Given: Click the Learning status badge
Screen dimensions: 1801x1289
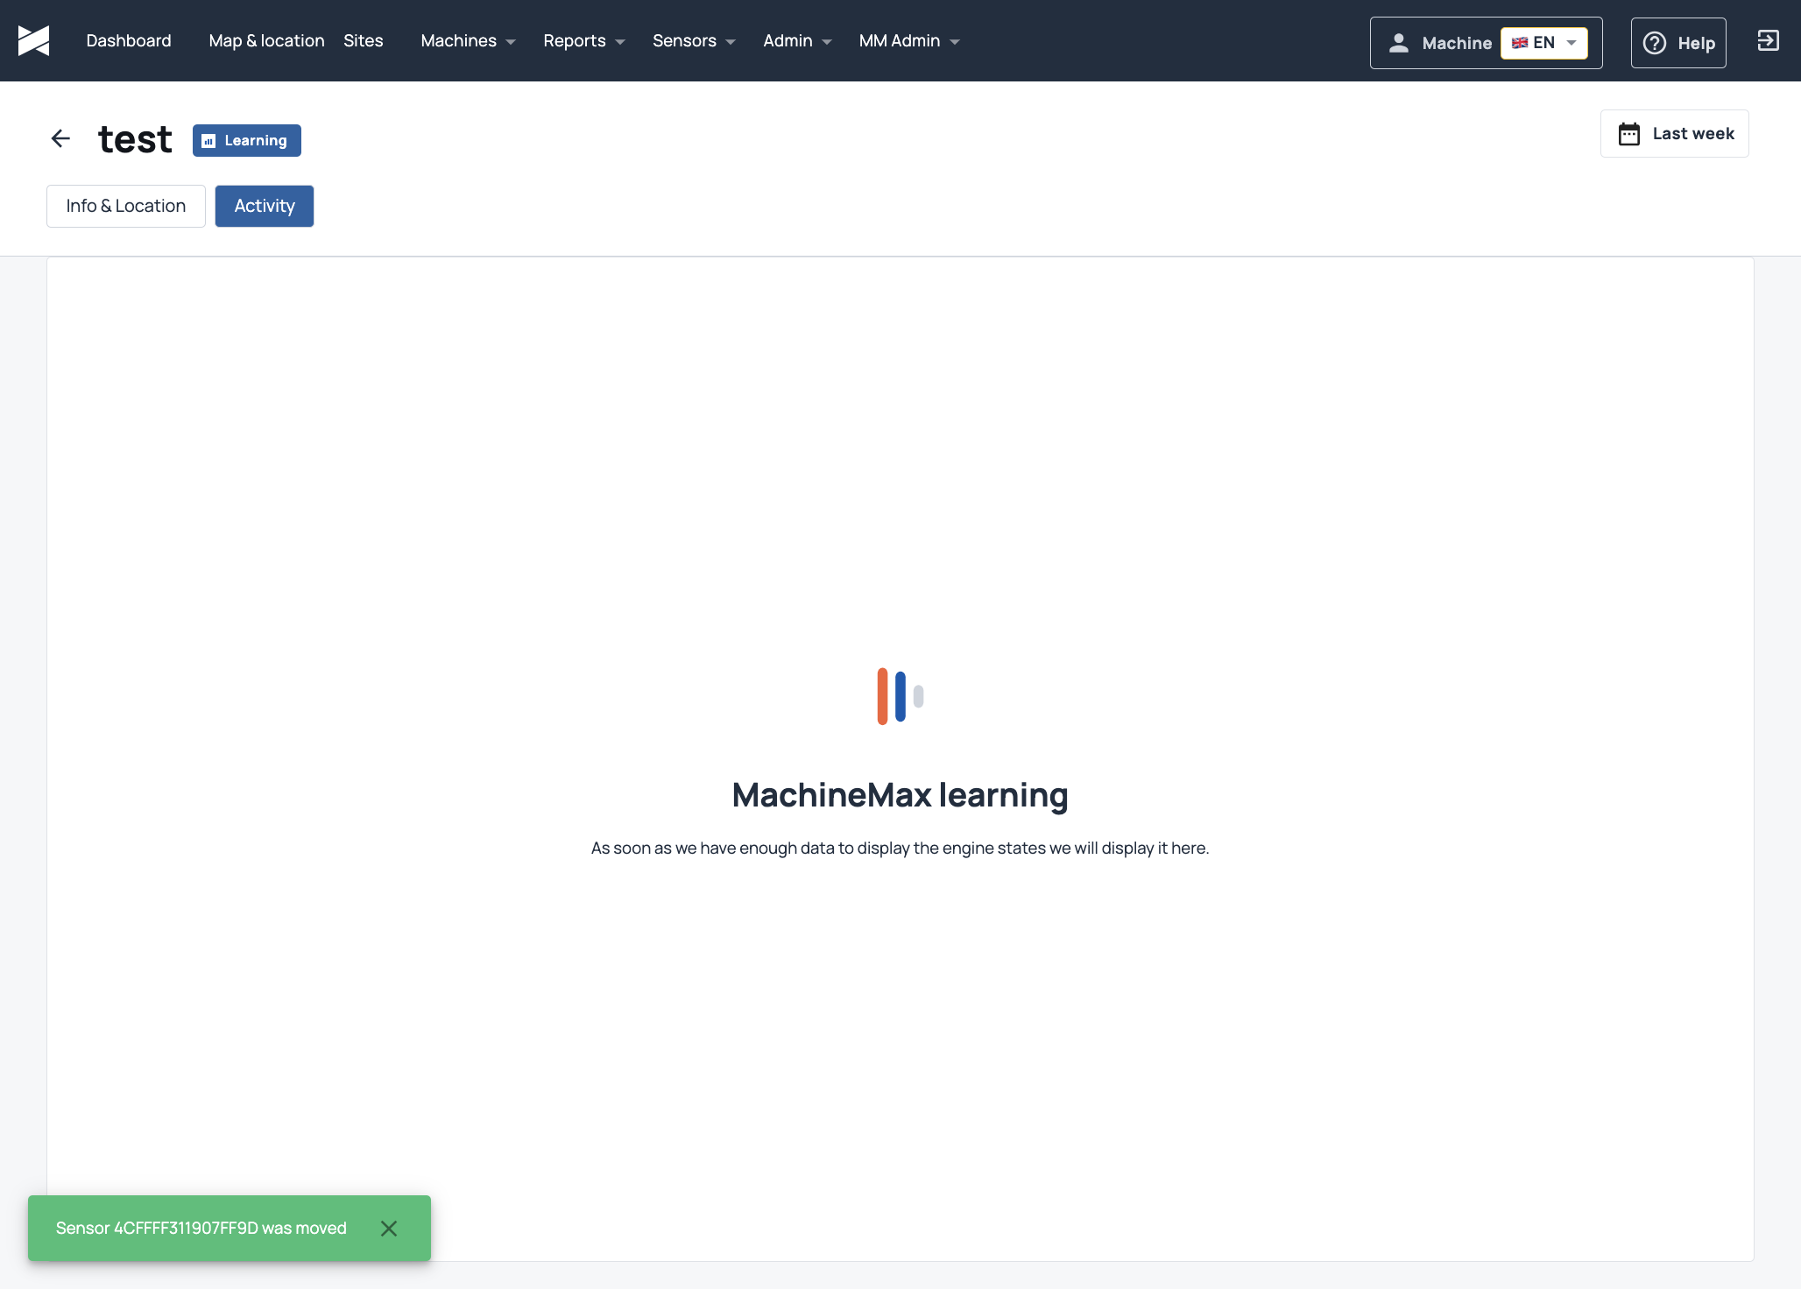Looking at the screenshot, I should tap(247, 140).
